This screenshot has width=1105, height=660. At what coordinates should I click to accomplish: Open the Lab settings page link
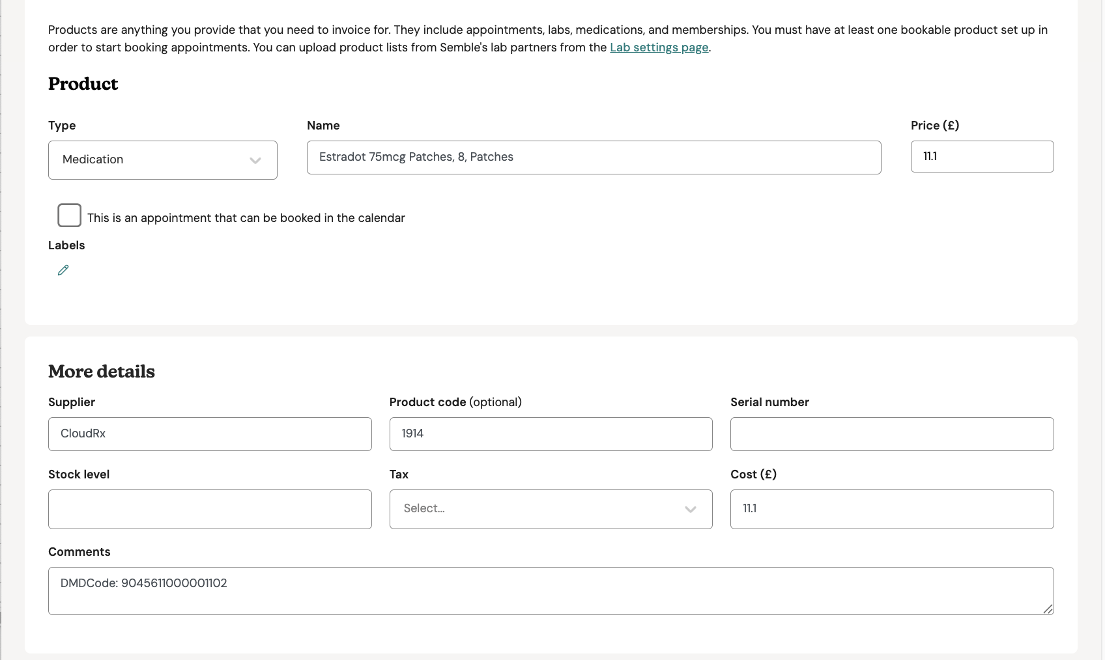pos(659,48)
